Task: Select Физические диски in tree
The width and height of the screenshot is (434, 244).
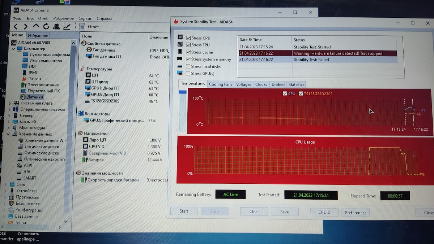Action: coord(42,153)
